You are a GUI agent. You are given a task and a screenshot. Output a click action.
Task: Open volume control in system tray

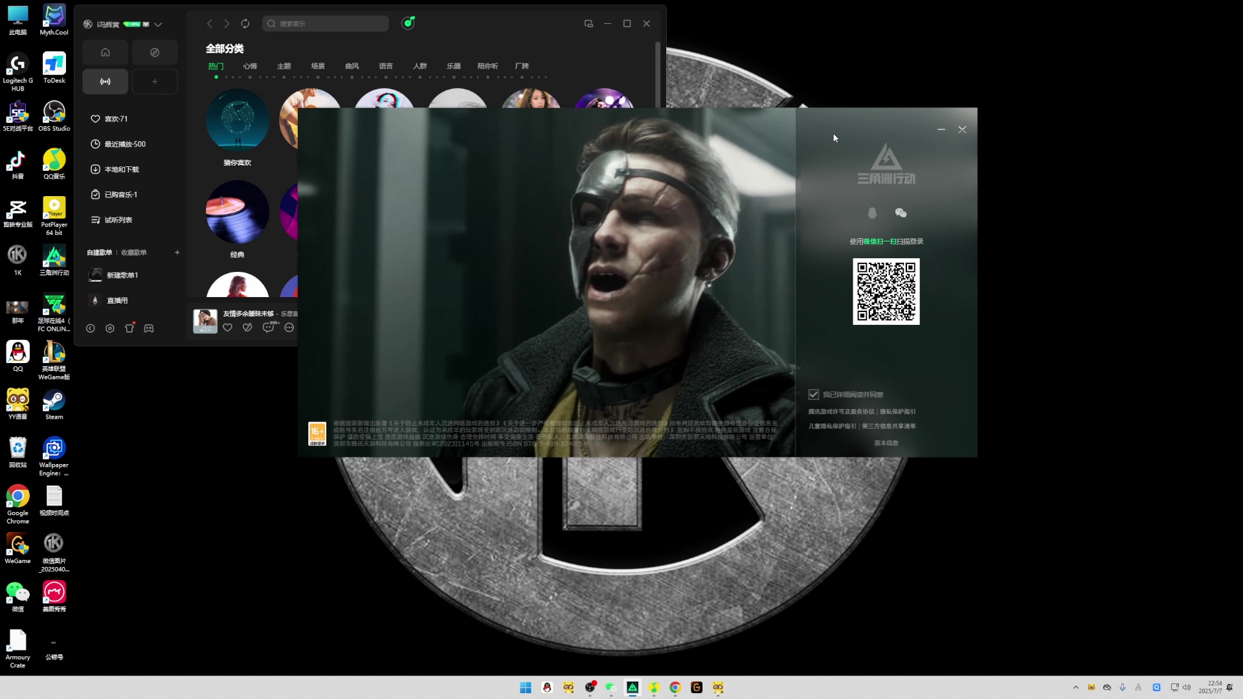coord(1187,687)
